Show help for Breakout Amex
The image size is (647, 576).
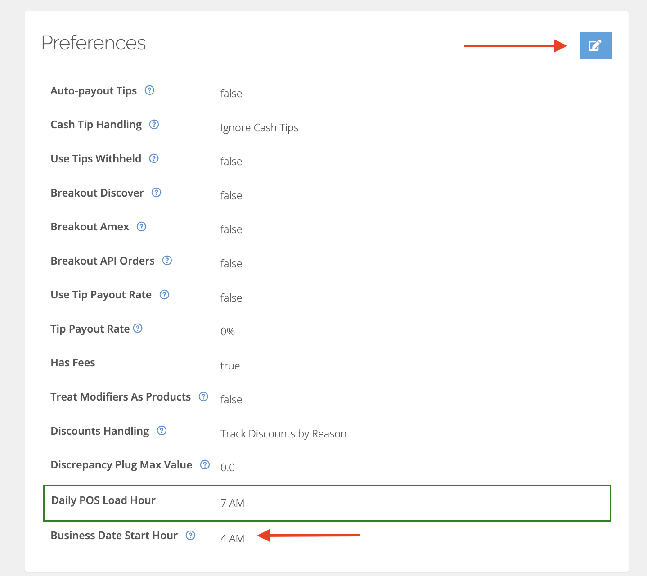(x=141, y=226)
